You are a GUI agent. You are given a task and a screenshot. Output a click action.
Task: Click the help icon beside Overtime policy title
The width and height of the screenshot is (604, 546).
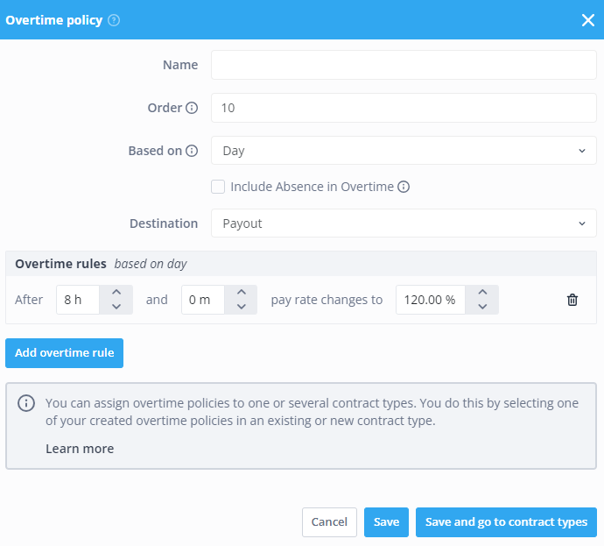[x=114, y=20]
